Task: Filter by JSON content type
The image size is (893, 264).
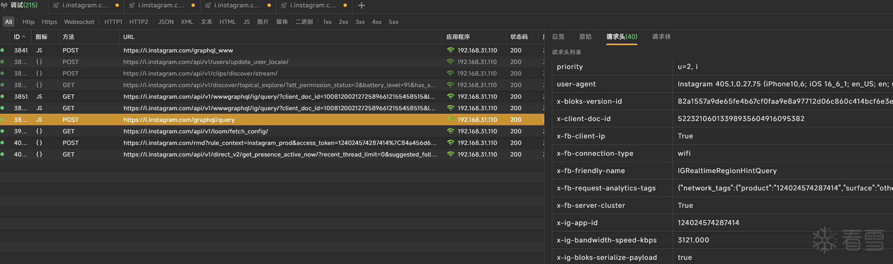Action: pos(166,22)
